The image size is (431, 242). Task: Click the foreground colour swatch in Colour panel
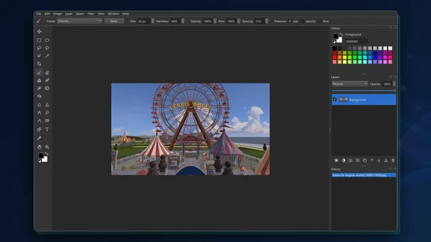coord(335,36)
